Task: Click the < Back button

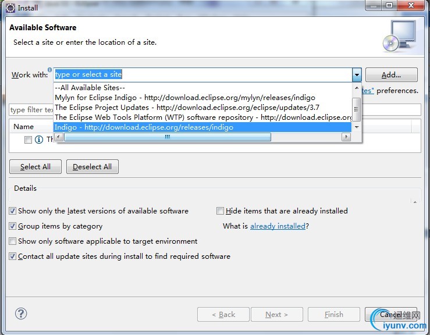Action: pos(223,315)
